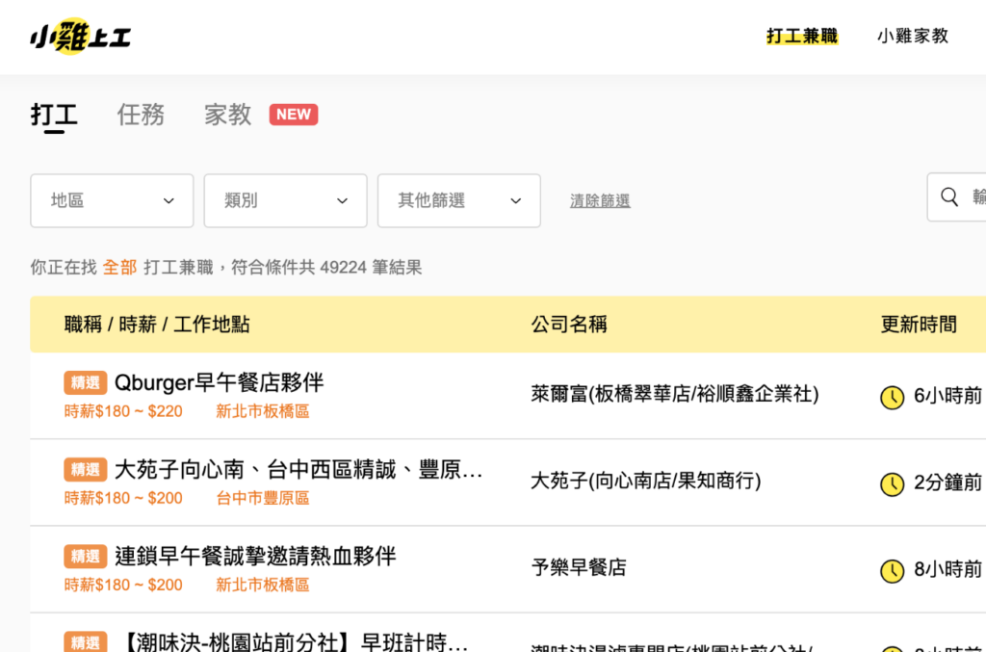
Task: Click the search magnifier icon
Action: (949, 196)
